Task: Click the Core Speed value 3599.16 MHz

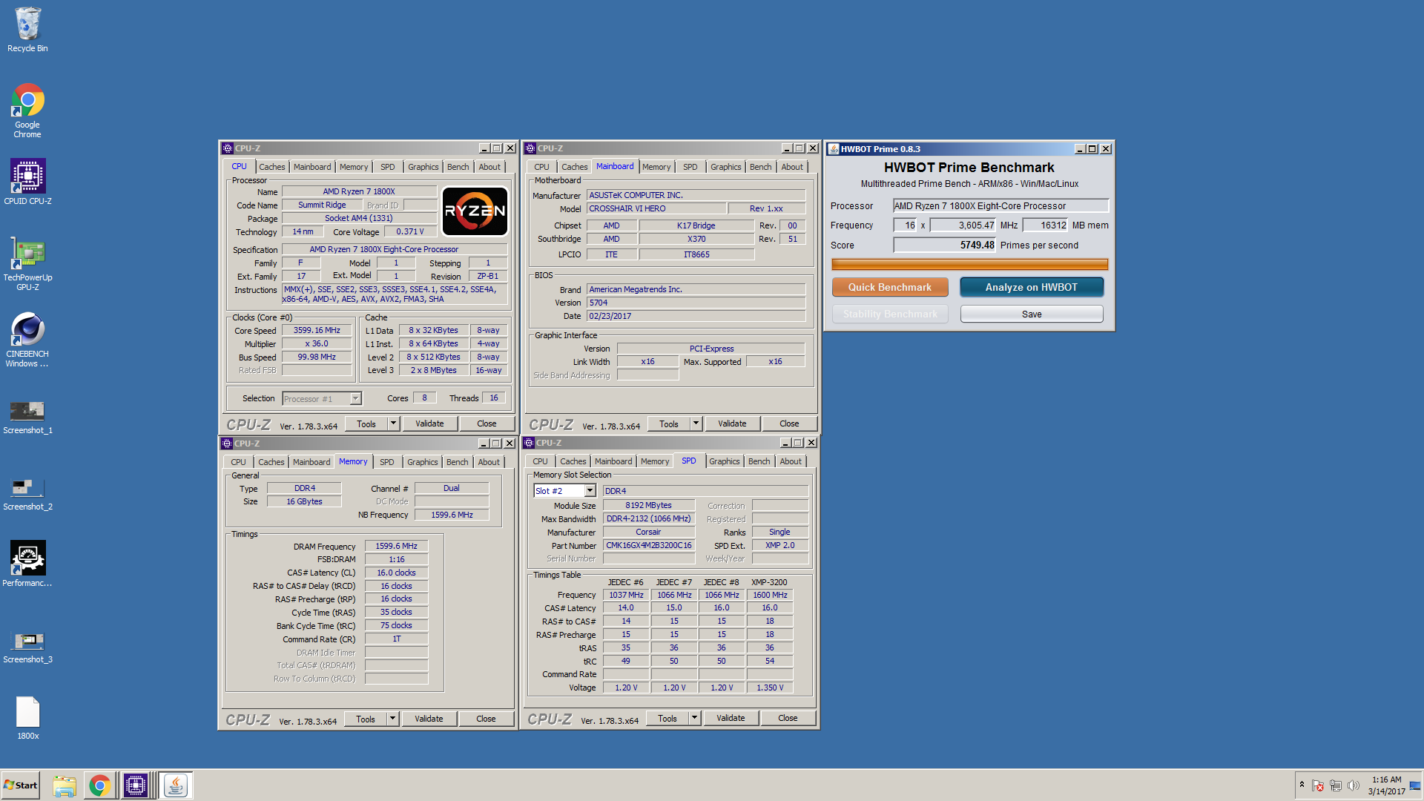Action: 317,331
